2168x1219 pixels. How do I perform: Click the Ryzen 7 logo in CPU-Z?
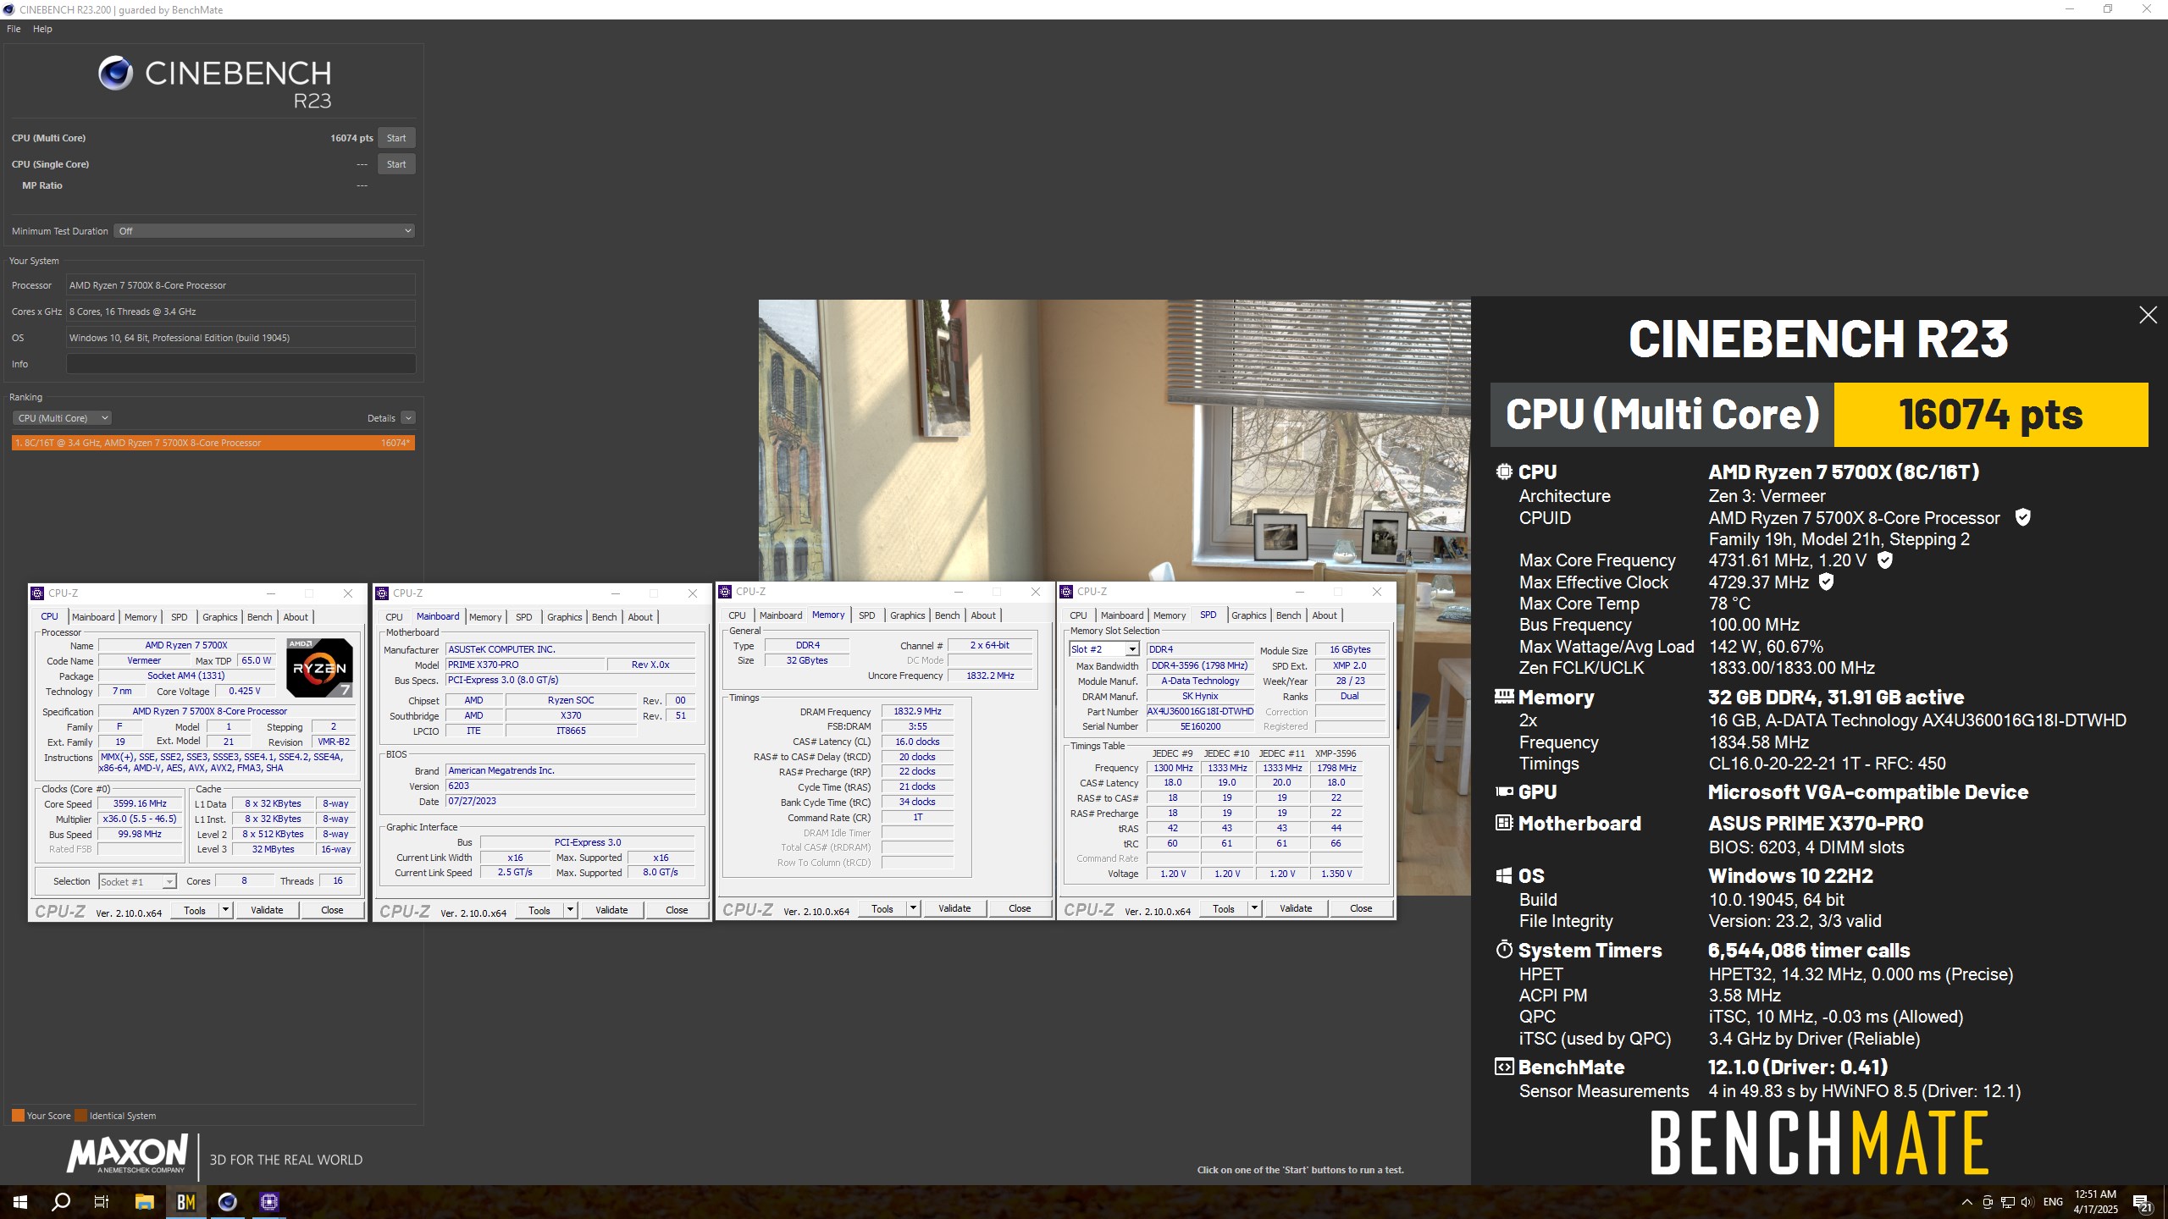[319, 668]
